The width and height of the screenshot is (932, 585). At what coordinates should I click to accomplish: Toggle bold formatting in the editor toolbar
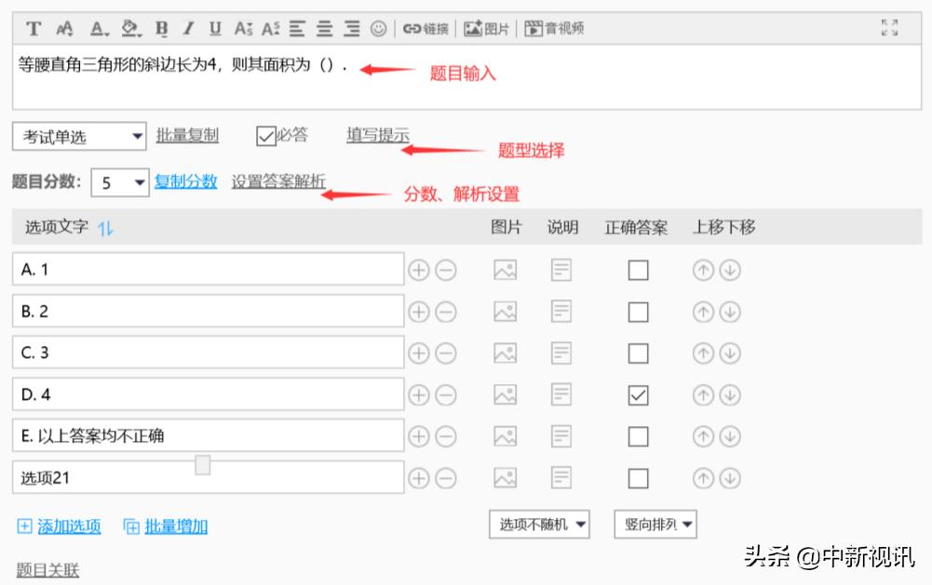[161, 29]
